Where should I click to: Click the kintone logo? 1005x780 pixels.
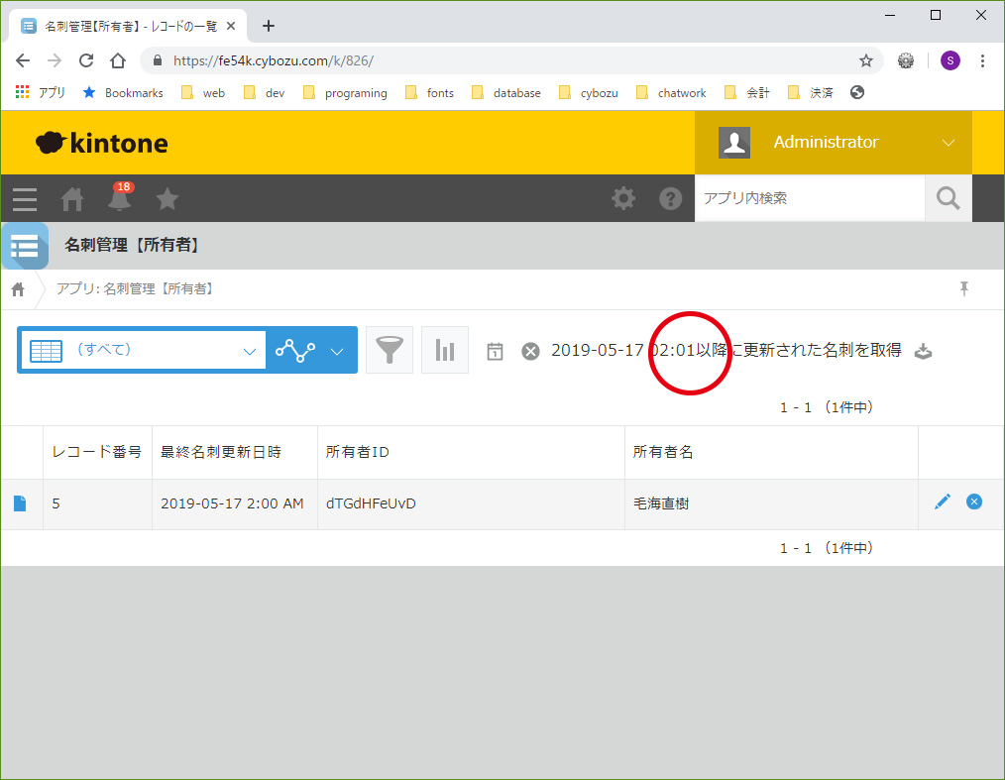click(x=101, y=143)
